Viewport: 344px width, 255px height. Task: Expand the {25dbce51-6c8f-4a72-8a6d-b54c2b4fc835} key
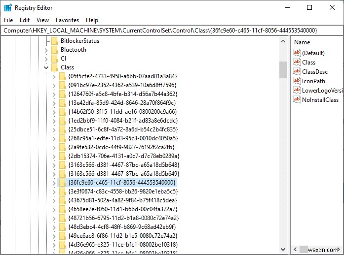[54, 130]
